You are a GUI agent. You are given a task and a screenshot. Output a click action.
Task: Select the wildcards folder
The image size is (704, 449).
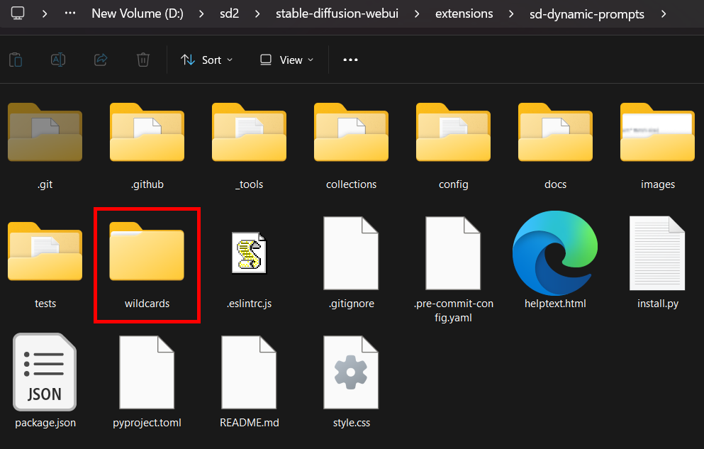[147, 264]
